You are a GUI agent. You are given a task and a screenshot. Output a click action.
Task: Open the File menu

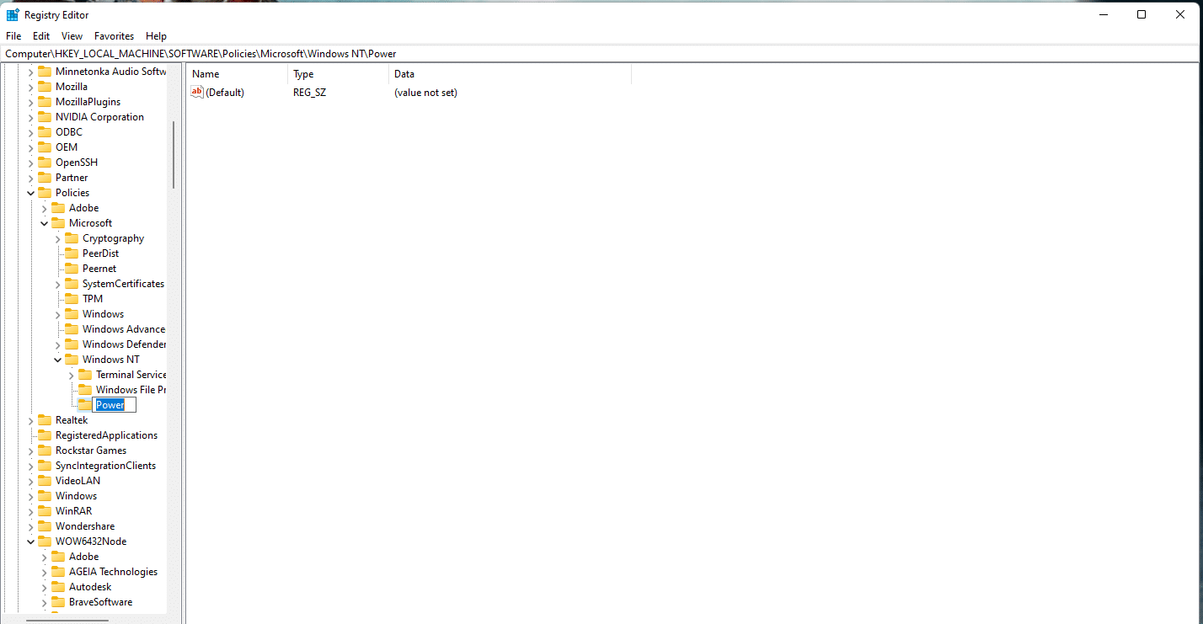click(13, 36)
